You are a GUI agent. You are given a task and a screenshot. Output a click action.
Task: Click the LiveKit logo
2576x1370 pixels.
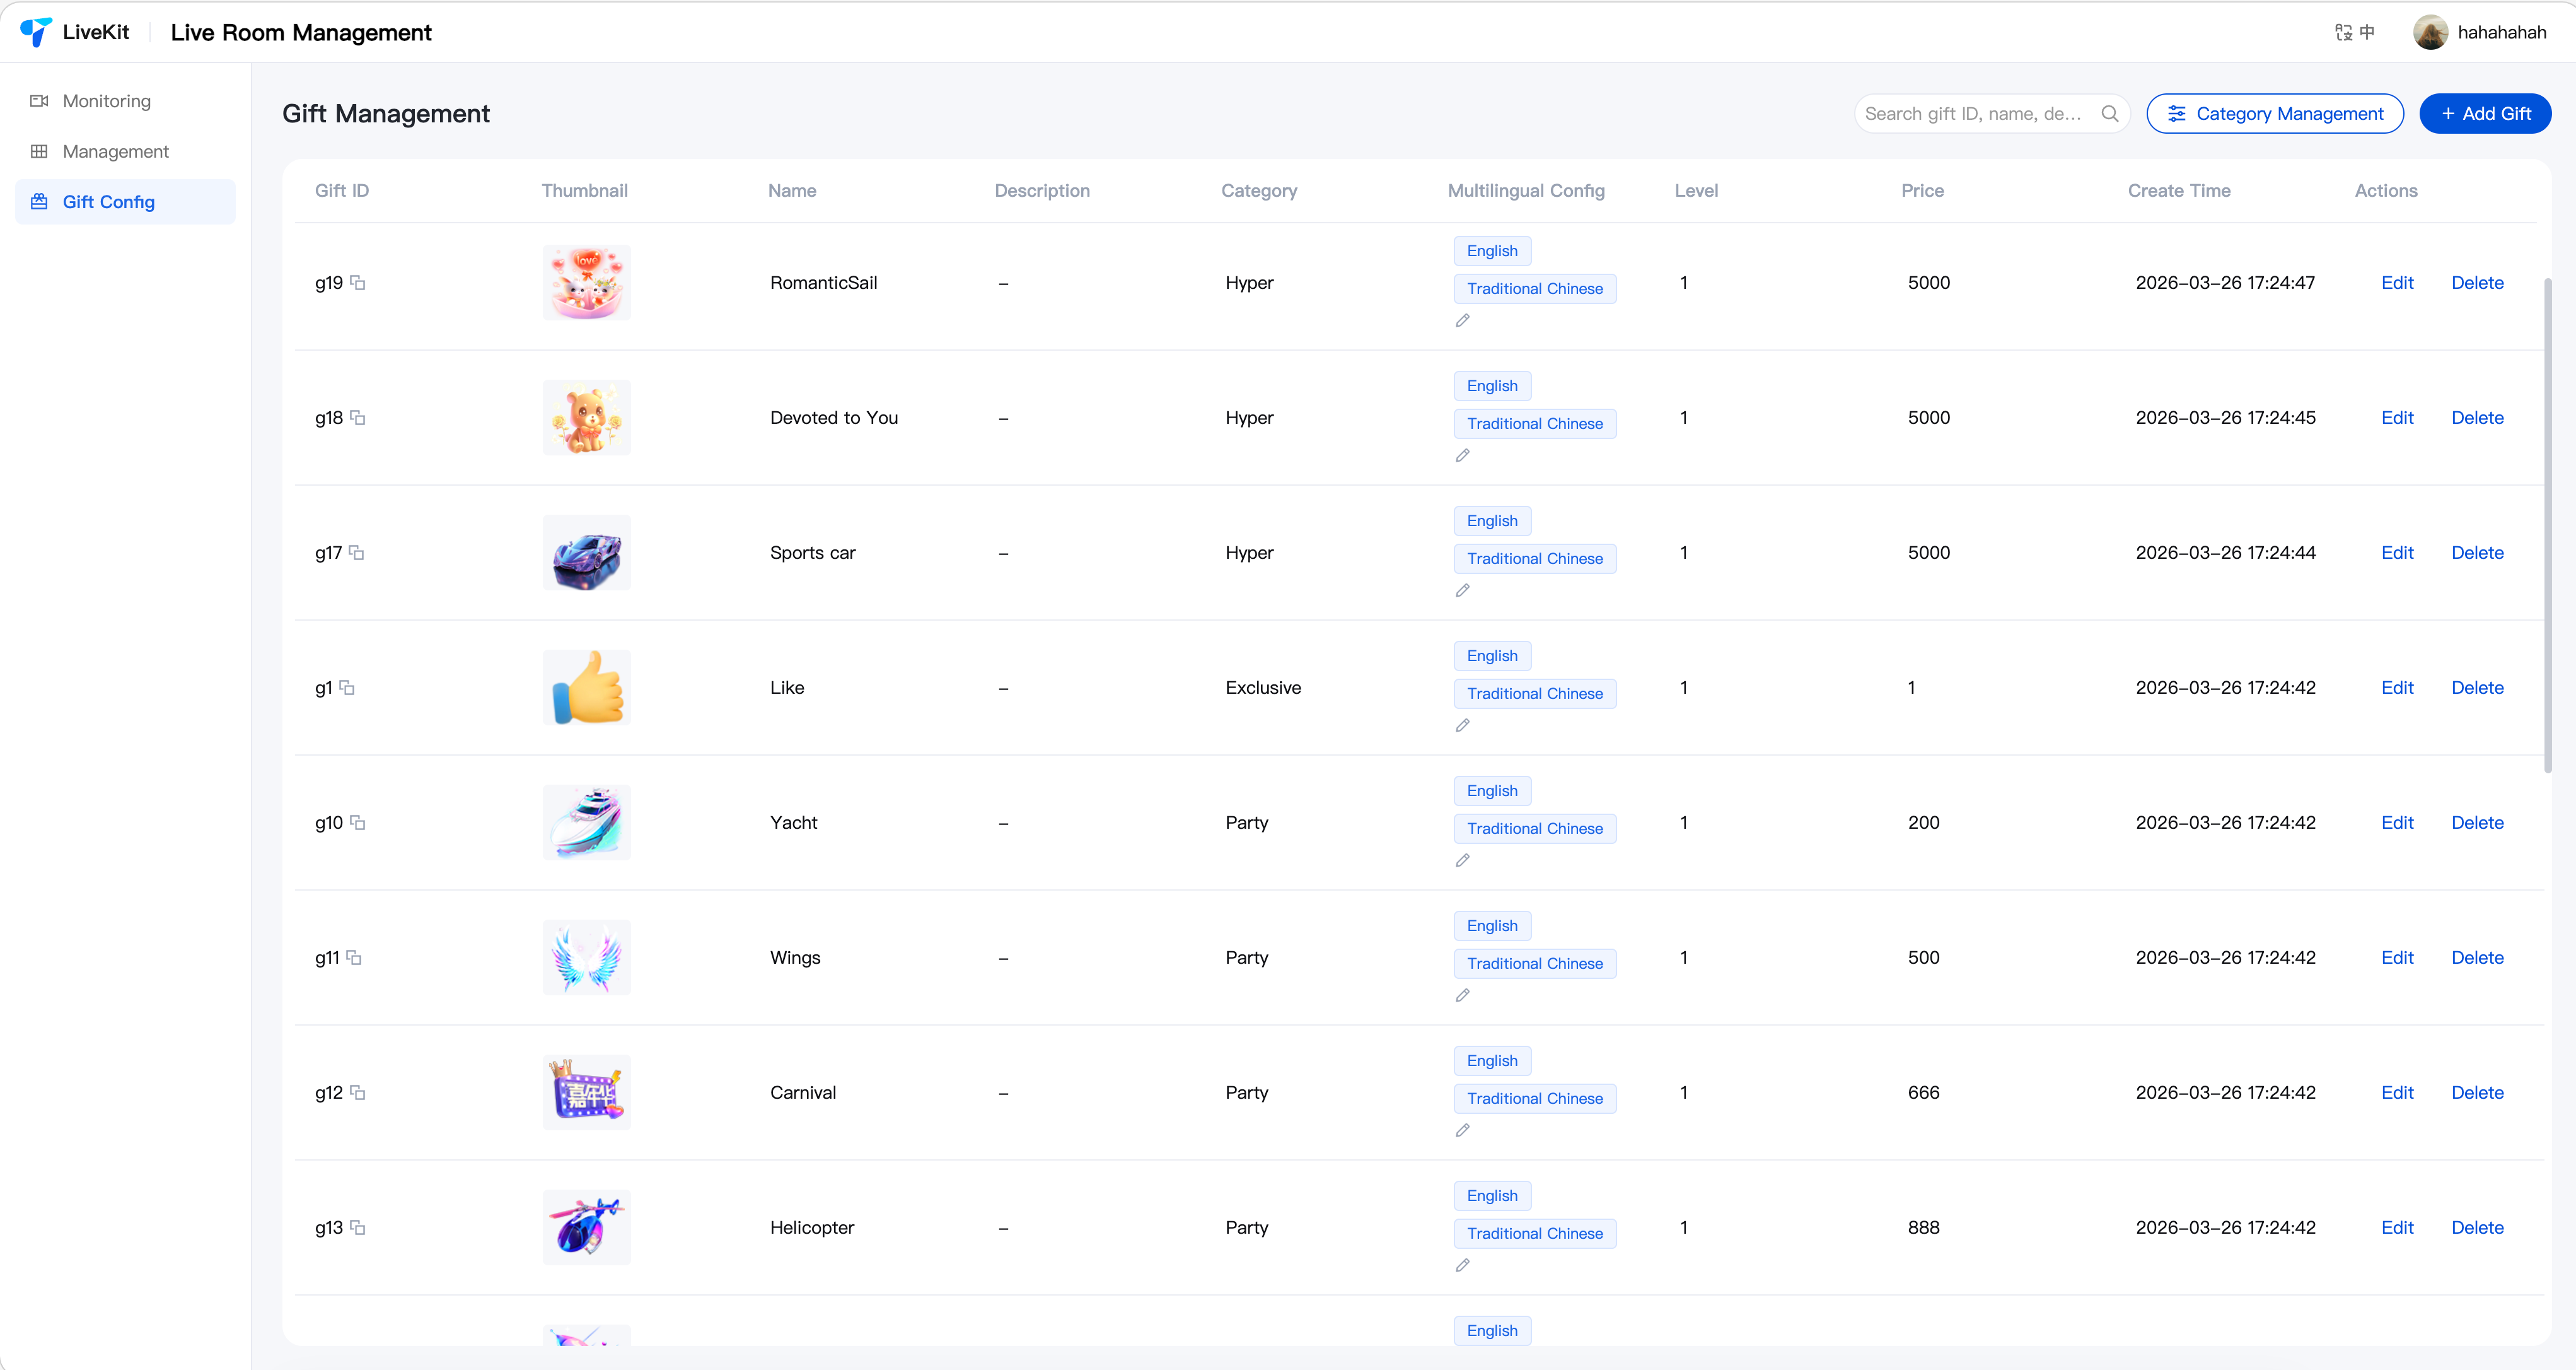click(x=36, y=32)
